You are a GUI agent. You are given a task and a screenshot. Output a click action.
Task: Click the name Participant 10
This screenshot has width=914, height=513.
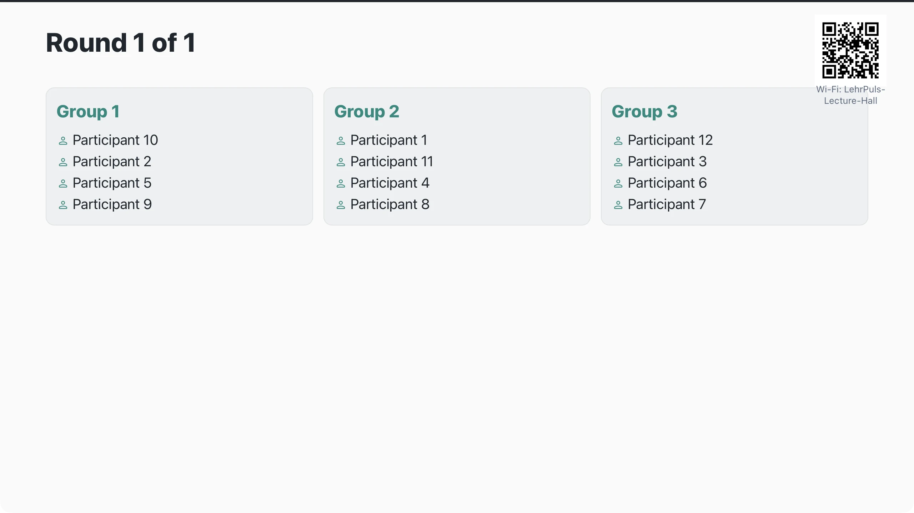click(x=115, y=140)
